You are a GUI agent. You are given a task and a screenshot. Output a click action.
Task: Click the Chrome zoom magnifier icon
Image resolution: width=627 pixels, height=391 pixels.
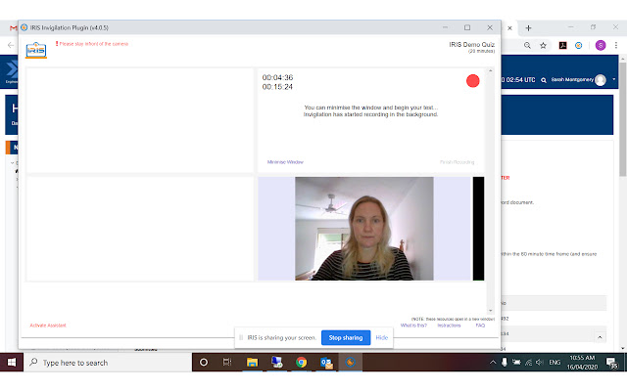pyautogui.click(x=527, y=46)
